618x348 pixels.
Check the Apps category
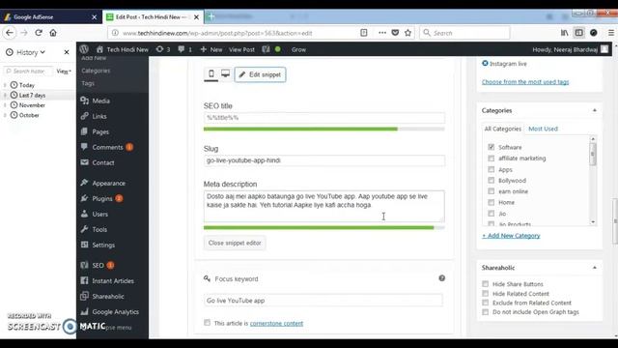pos(492,169)
